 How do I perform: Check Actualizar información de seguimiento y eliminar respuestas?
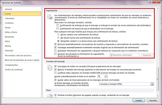55,51
